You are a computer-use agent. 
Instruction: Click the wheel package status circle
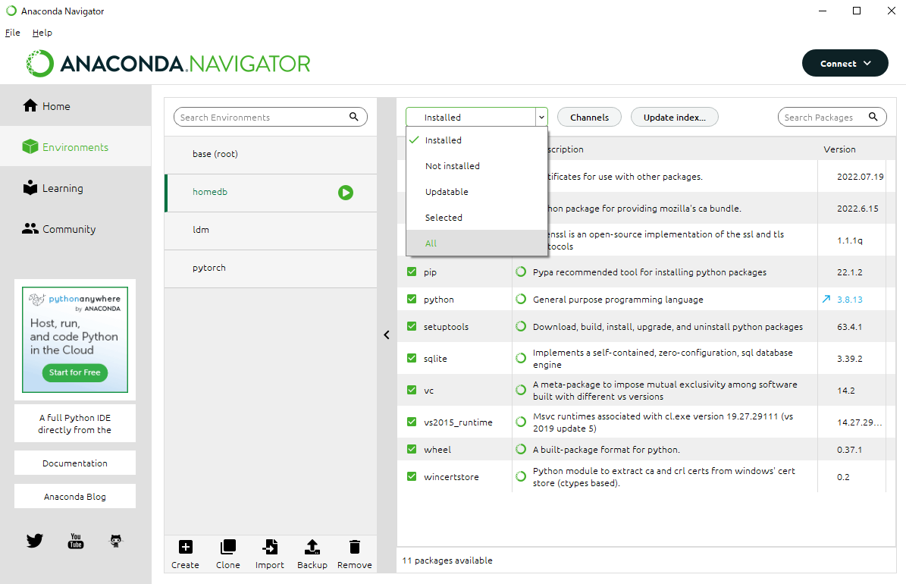tap(521, 449)
